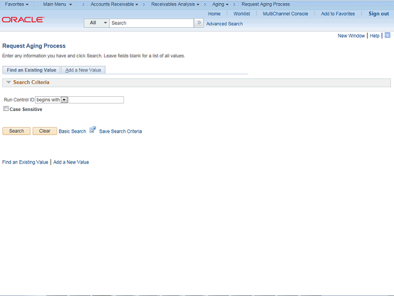Switch to Find an Existing Value tab
The width and height of the screenshot is (394, 296).
coord(31,70)
